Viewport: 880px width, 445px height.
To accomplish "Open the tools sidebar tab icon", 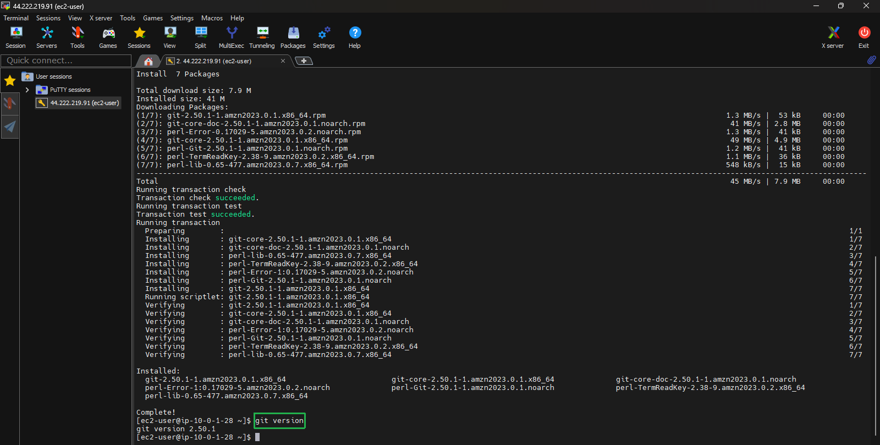I will click(10, 103).
